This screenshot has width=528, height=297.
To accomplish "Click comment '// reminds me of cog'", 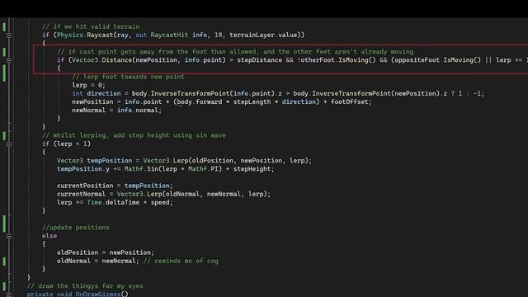I will coord(181,261).
